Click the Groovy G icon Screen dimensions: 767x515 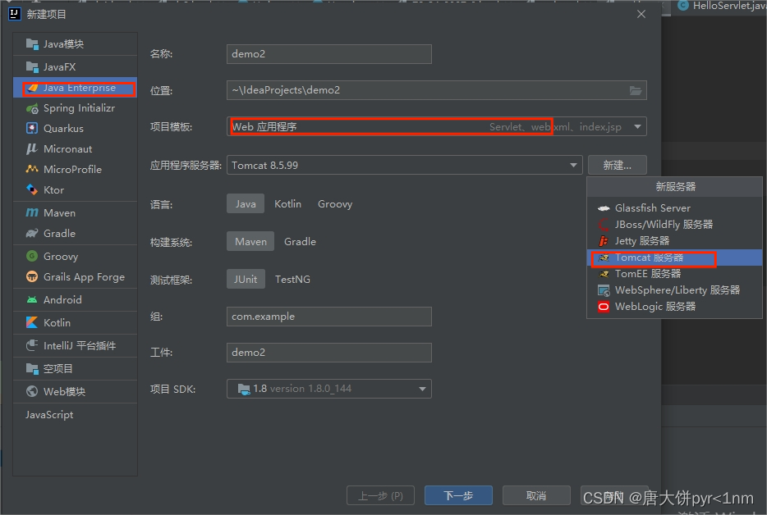tap(32, 256)
